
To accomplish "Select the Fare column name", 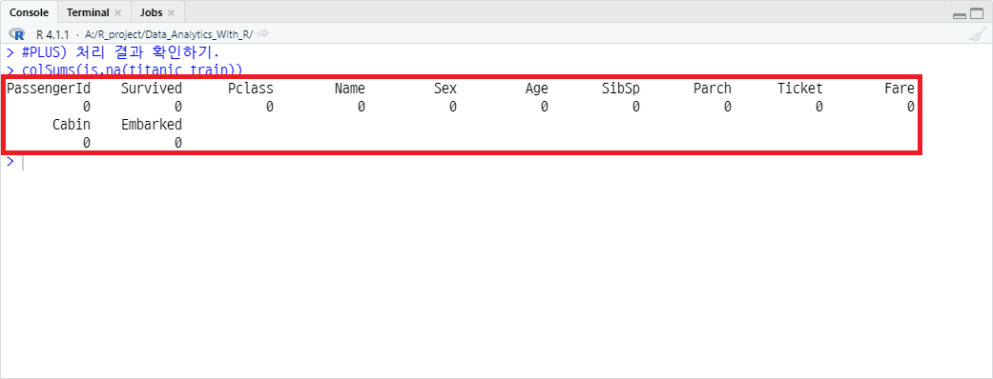I will coord(900,89).
